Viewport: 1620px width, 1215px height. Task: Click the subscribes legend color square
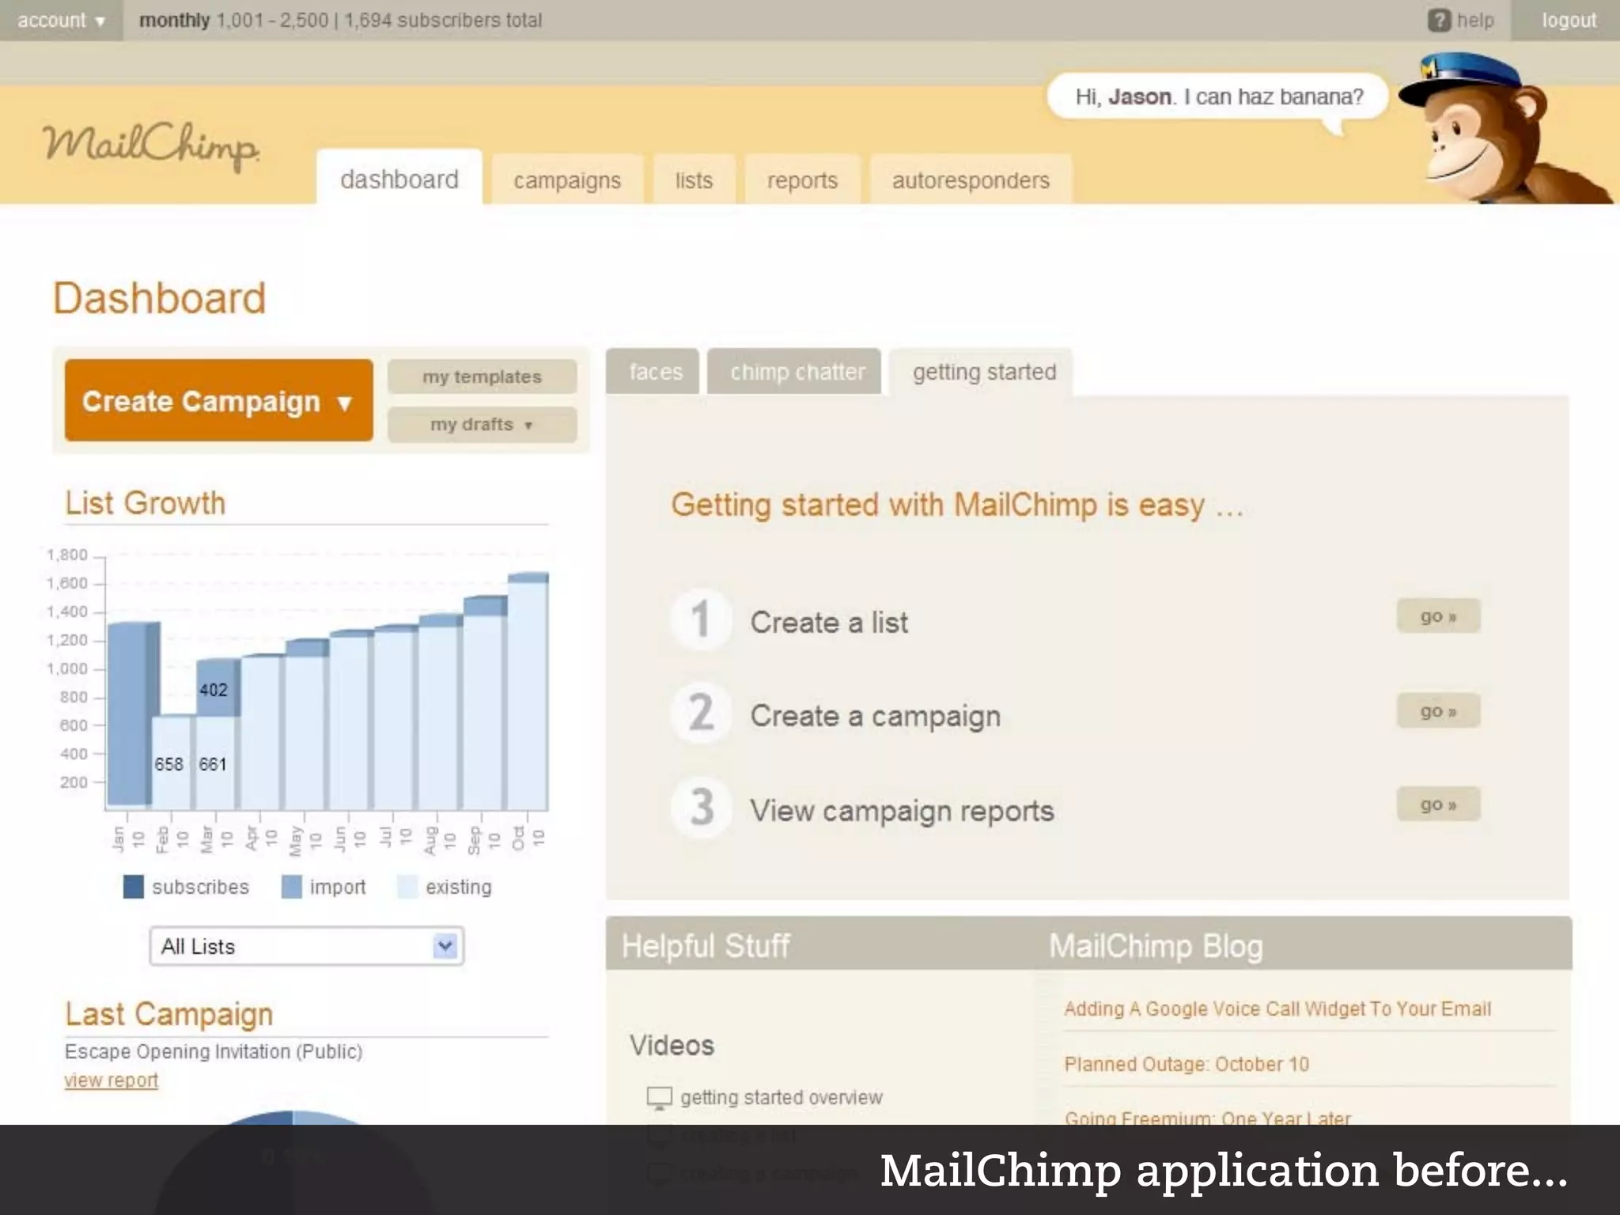tap(134, 887)
